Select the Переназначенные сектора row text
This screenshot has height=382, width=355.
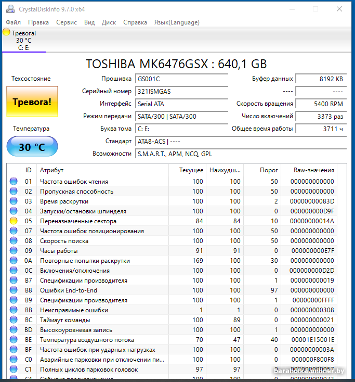pos(78,221)
